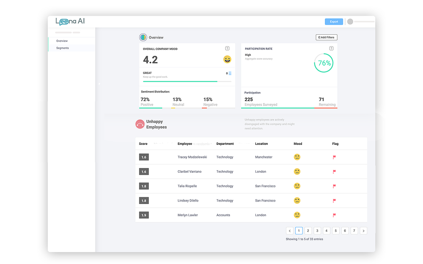Click the Employees Surveyed participation bar
Viewport: 423px width, 264px height.
click(x=277, y=108)
